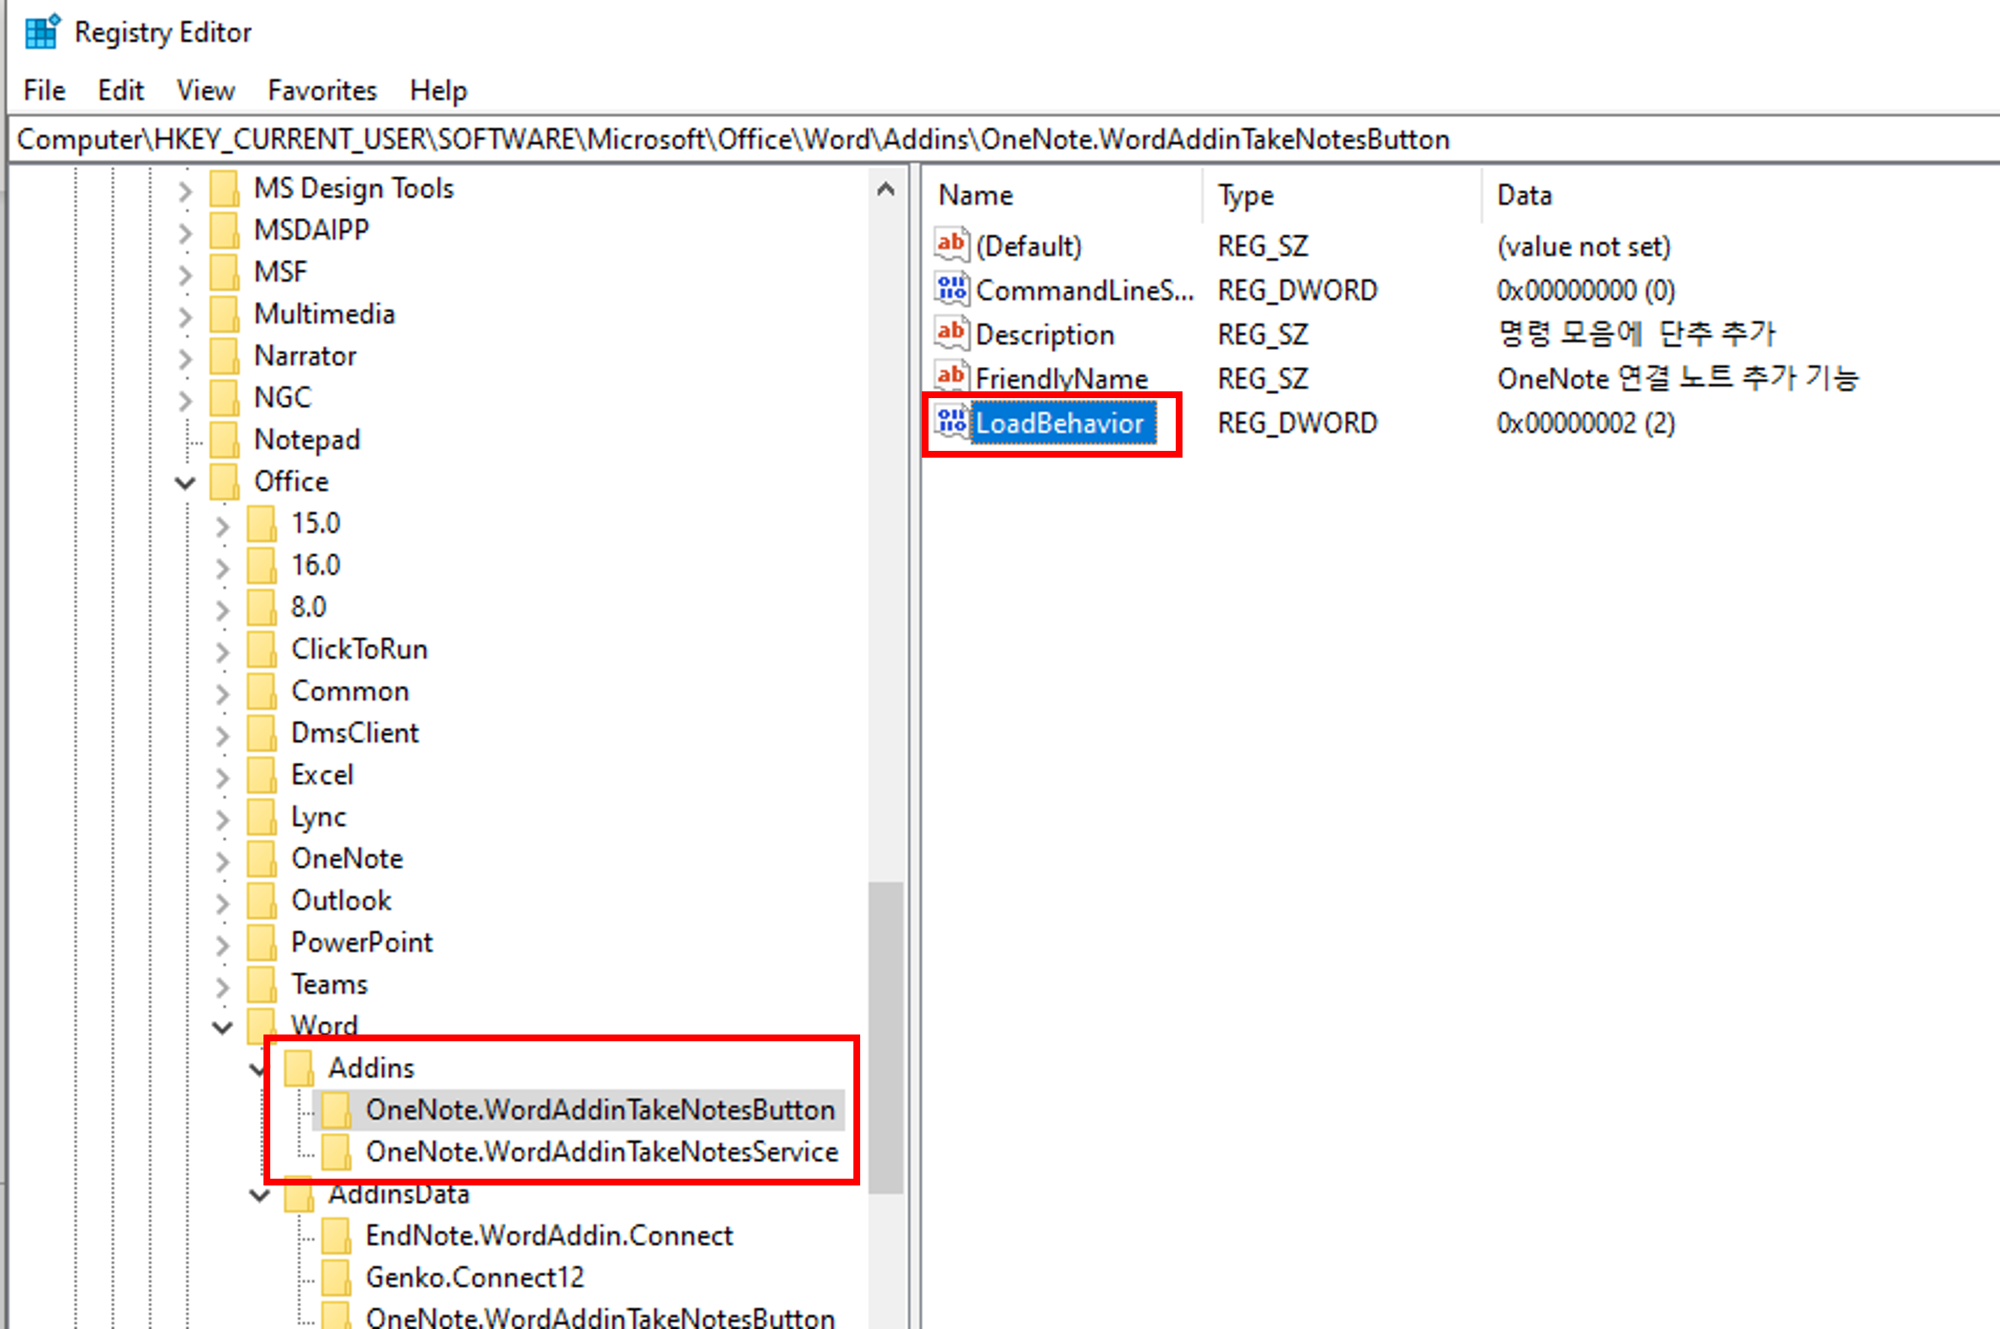
Task: Click the Registry Editor app icon
Action: [x=41, y=32]
